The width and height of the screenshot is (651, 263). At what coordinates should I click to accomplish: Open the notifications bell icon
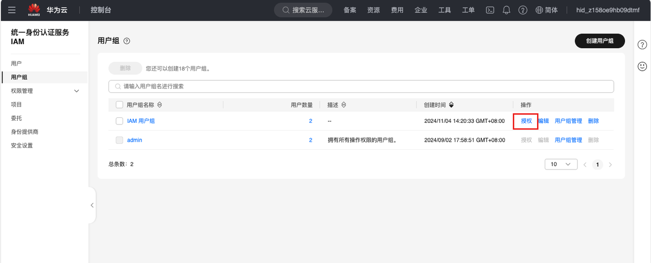(506, 10)
